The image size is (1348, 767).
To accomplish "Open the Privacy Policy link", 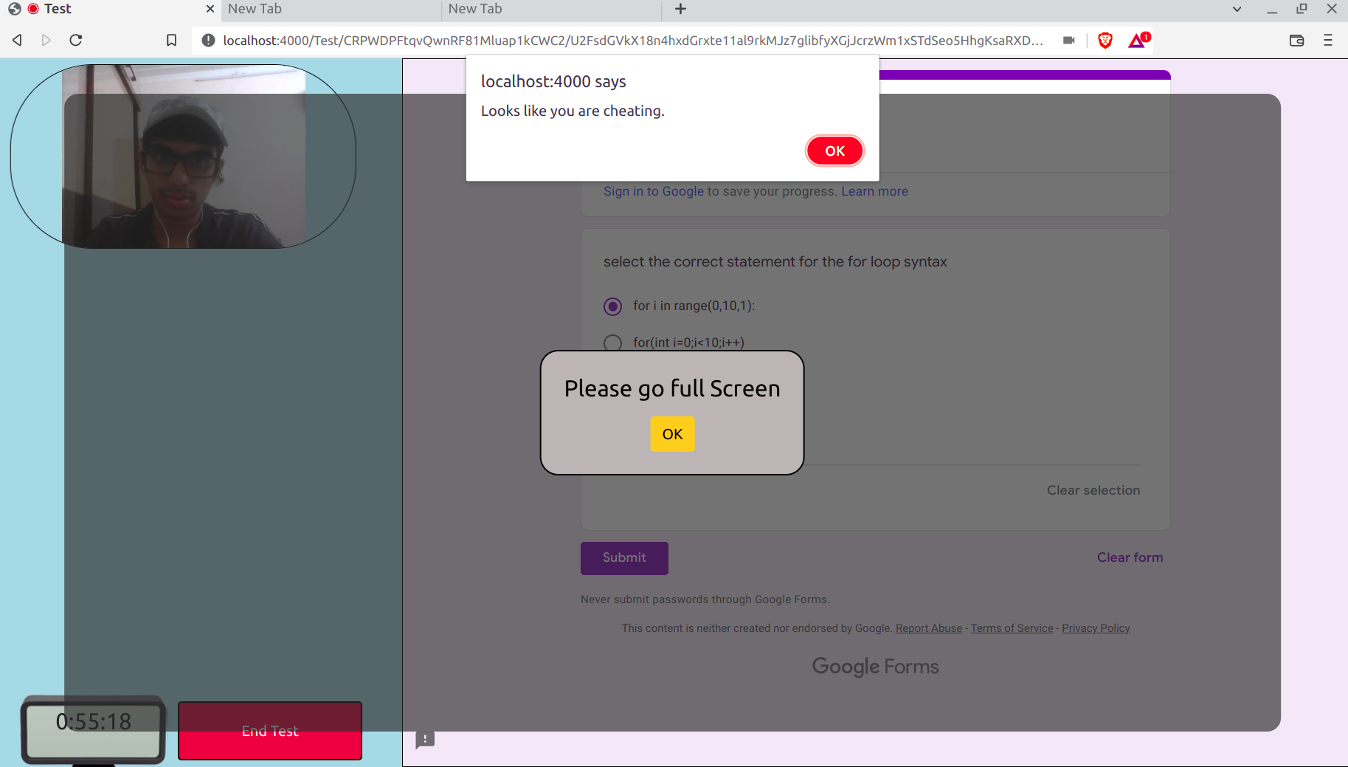I will click(x=1096, y=628).
